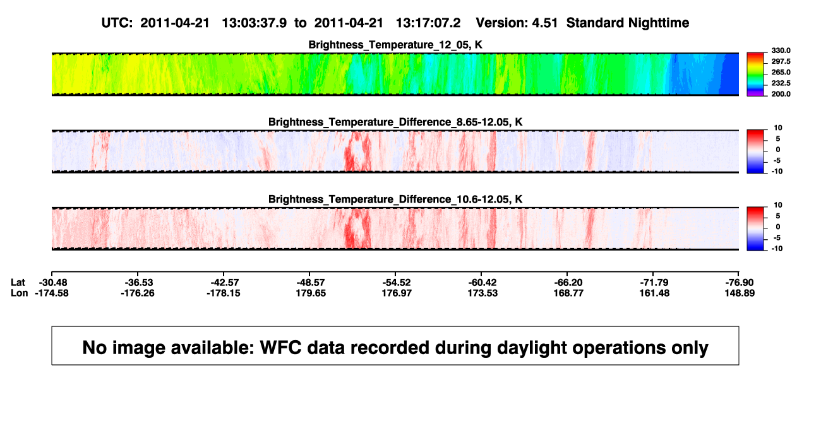
Task: Click the longitude value -178.15
Action: (224, 293)
